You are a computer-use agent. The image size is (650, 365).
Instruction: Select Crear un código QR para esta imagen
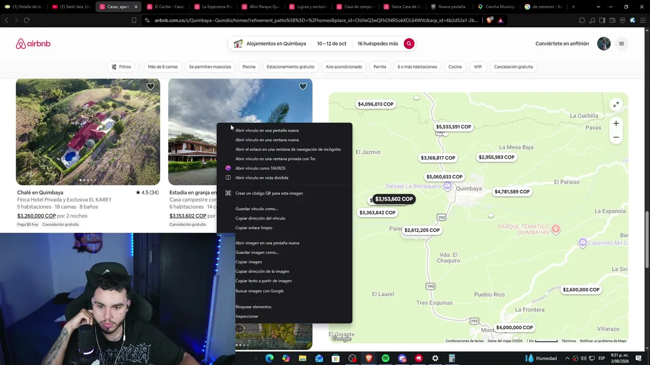(x=284, y=193)
